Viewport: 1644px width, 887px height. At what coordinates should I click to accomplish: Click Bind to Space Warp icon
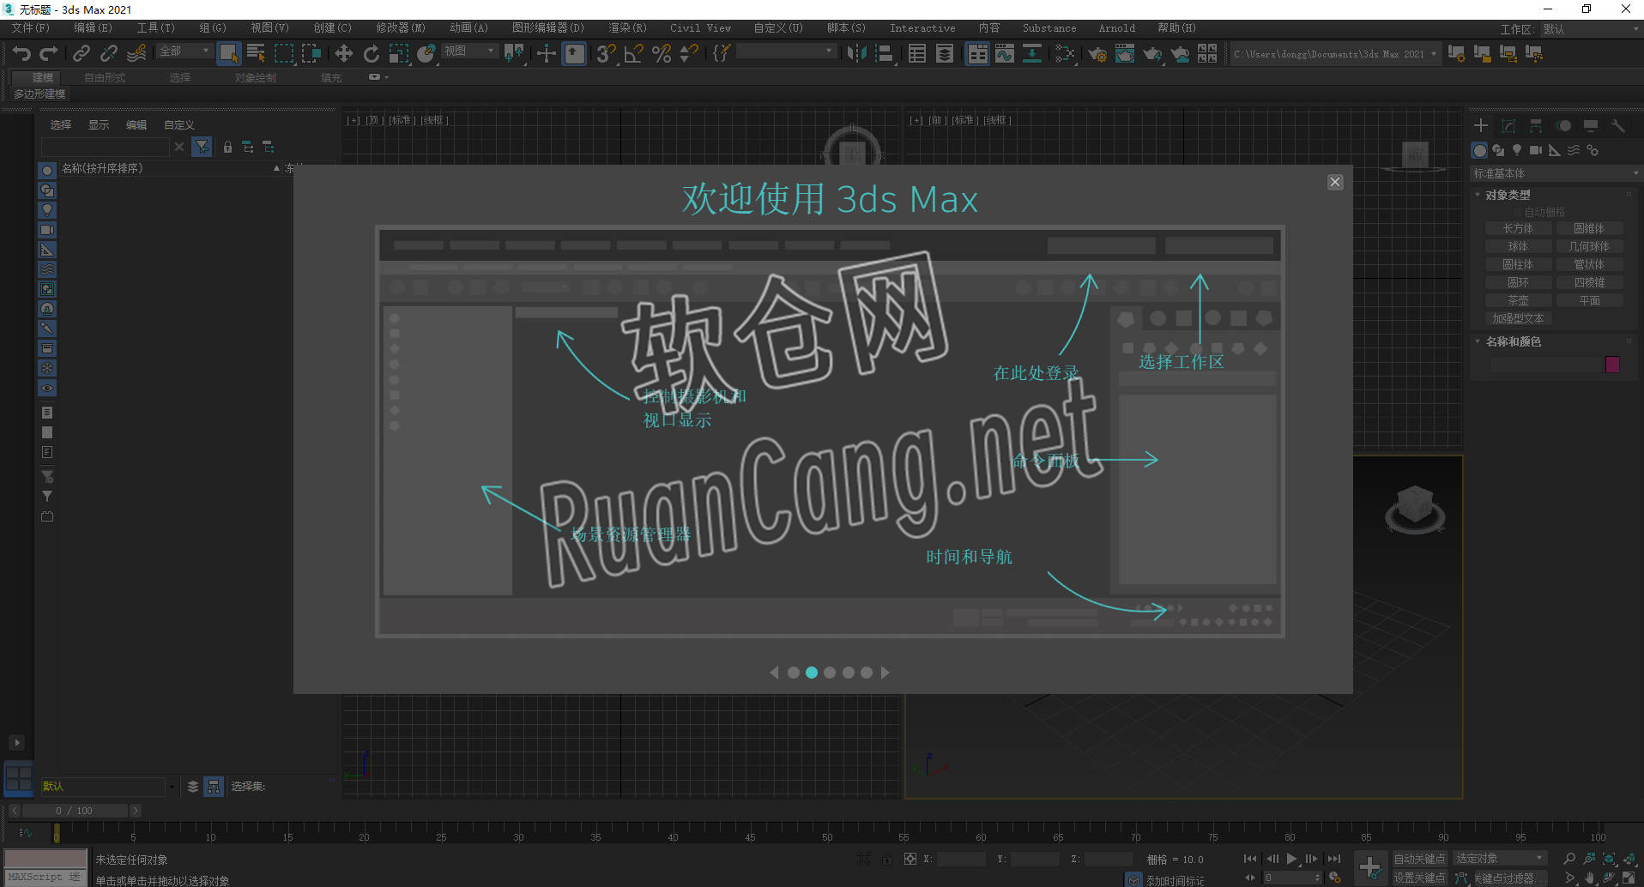(136, 53)
